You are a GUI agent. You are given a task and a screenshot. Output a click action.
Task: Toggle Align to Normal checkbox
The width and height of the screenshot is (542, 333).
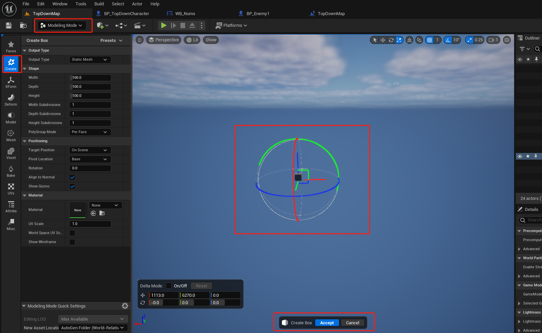(x=72, y=177)
